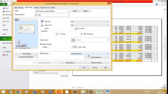168x94 pixels.
Task: Switch to the Paper Source tab
Action: coord(45,8)
